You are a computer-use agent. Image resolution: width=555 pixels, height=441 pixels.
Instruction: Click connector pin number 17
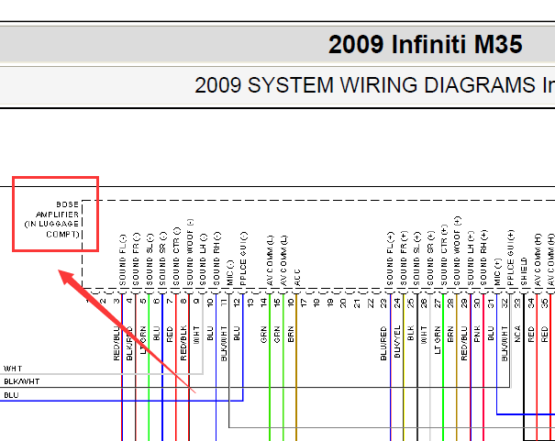[304, 303]
